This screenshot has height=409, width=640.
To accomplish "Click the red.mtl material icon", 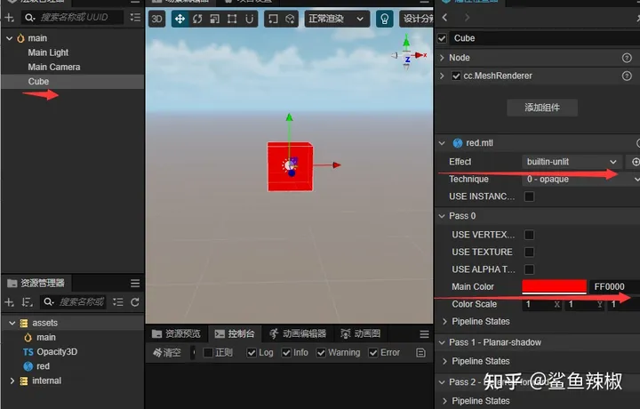I will point(458,143).
